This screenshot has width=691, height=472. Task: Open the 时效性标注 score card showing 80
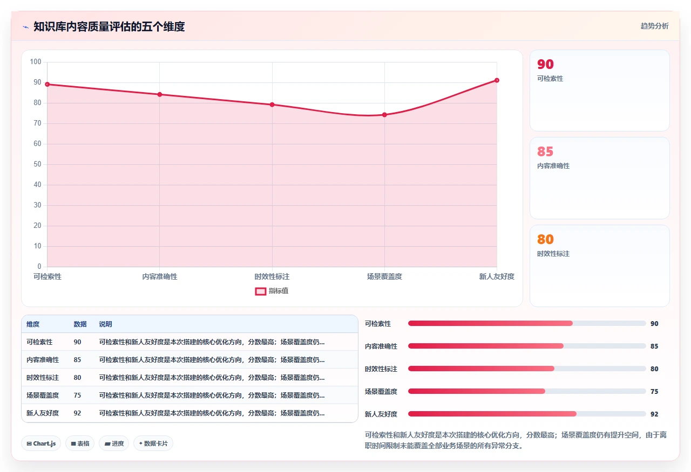pyautogui.click(x=599, y=266)
